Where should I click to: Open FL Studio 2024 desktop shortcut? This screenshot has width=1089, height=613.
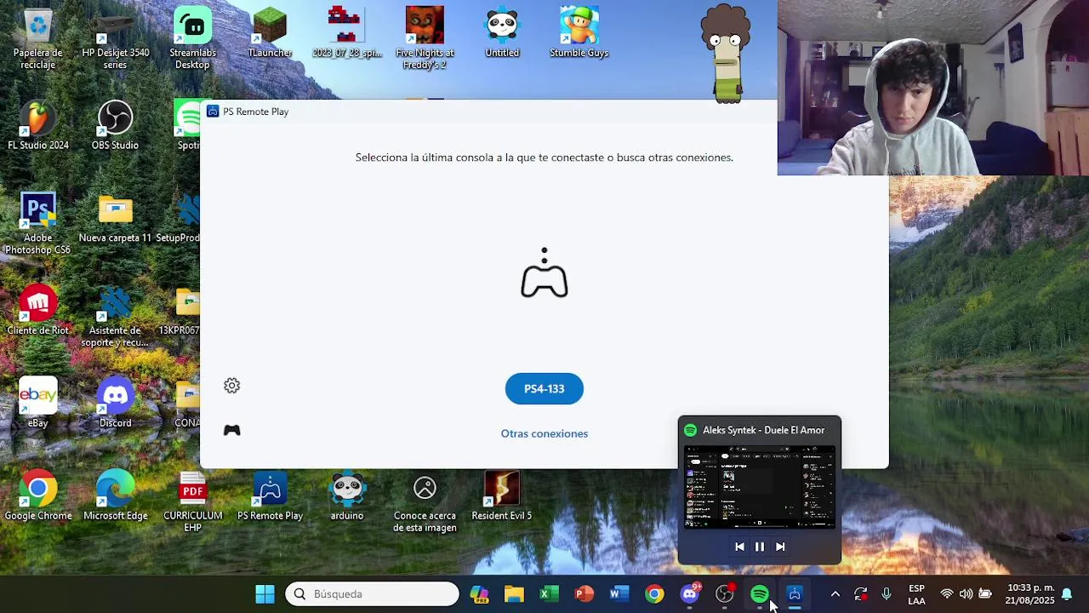[x=37, y=126]
